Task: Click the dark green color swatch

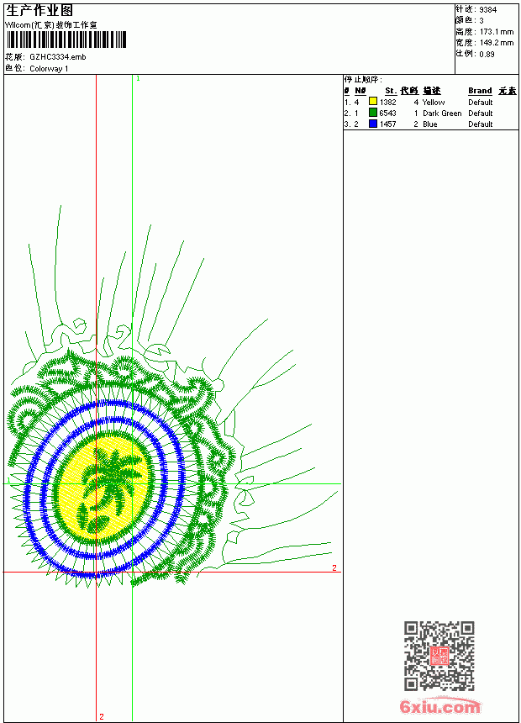Action: [373, 113]
